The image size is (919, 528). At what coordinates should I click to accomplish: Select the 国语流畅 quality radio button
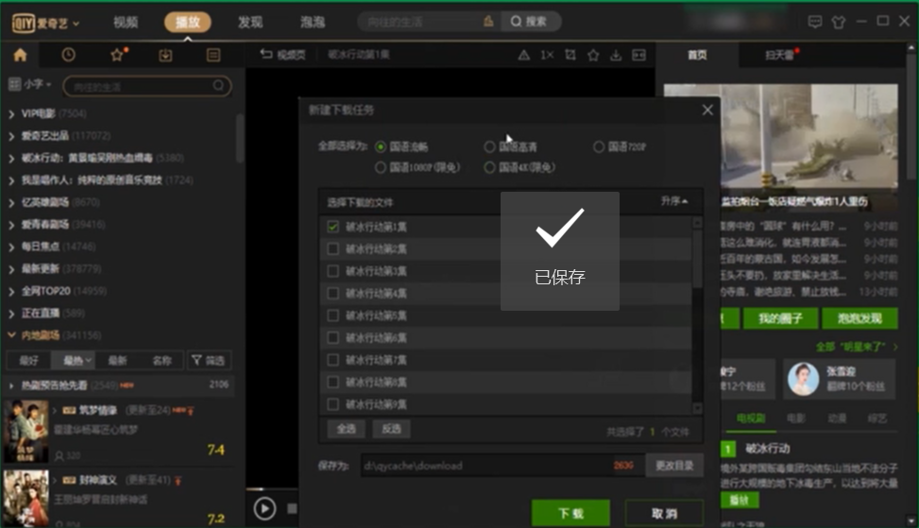click(x=381, y=146)
